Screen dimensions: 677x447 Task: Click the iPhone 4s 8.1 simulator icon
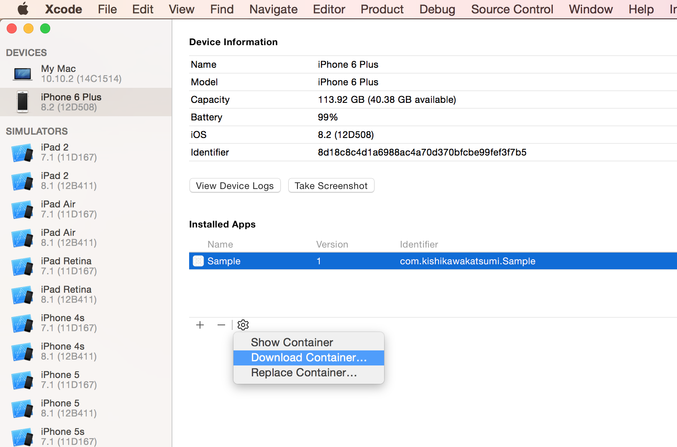click(x=23, y=352)
